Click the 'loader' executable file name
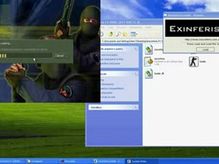 point(203,61)
